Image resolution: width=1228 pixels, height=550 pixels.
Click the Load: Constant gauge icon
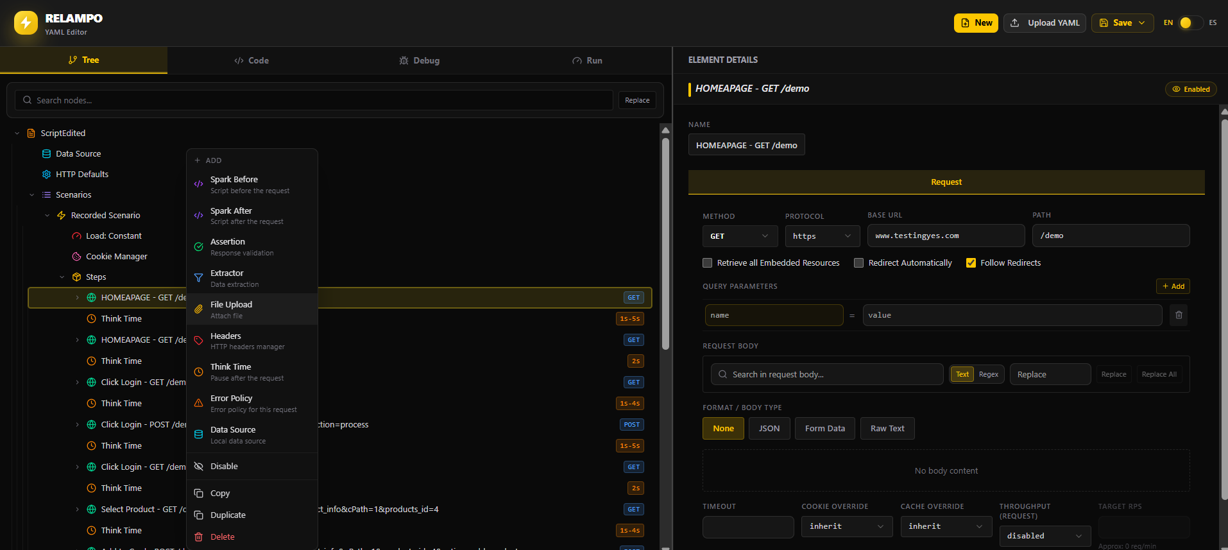click(x=77, y=236)
